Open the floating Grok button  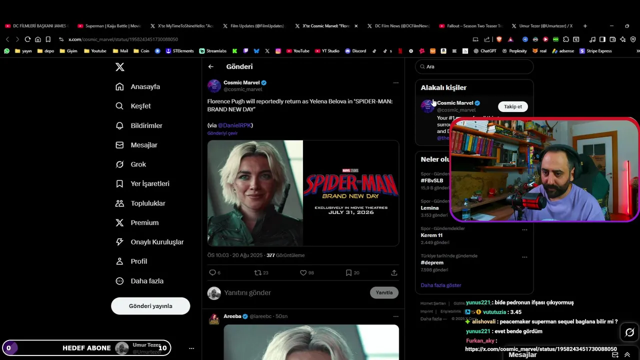point(629,332)
